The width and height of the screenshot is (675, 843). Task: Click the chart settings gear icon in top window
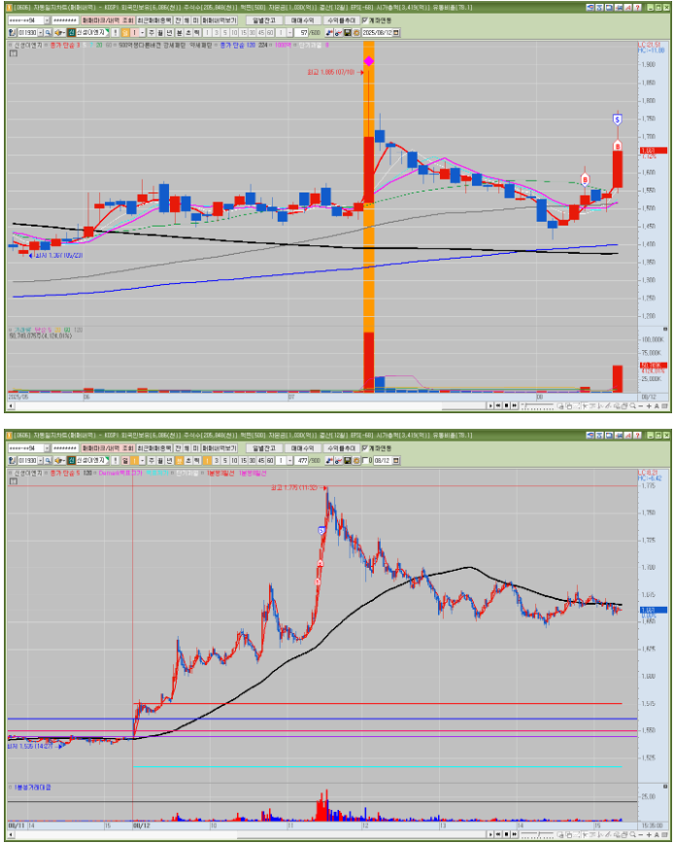tap(356, 33)
